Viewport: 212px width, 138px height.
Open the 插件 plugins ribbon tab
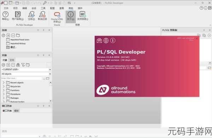(x=80, y=8)
